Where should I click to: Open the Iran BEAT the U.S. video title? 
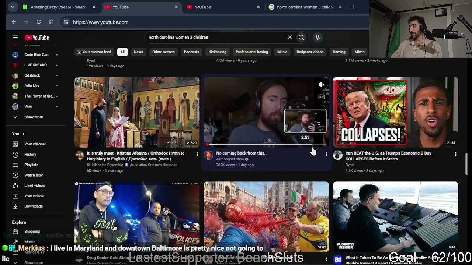(388, 156)
